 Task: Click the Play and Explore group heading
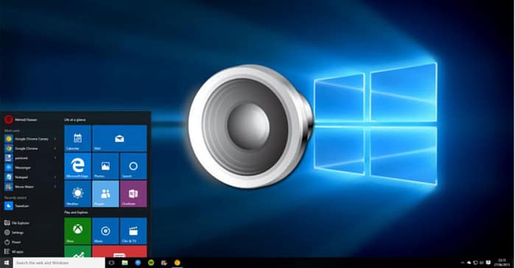(76, 212)
